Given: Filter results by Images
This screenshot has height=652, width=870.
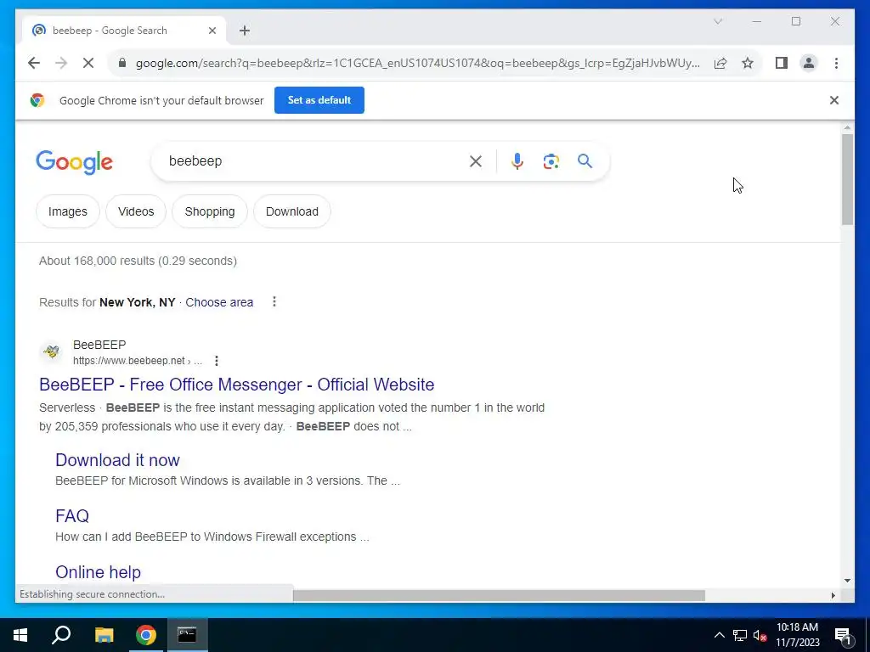Looking at the screenshot, I should pos(68,211).
